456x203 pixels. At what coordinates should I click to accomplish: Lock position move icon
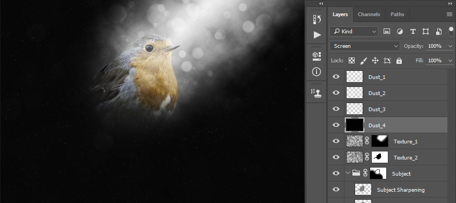point(375,61)
